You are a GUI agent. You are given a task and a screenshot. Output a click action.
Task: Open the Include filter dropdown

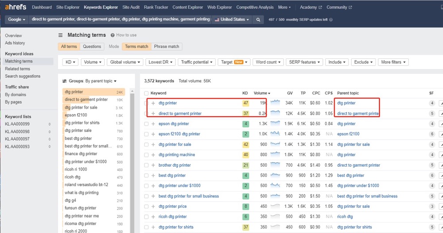337,62
